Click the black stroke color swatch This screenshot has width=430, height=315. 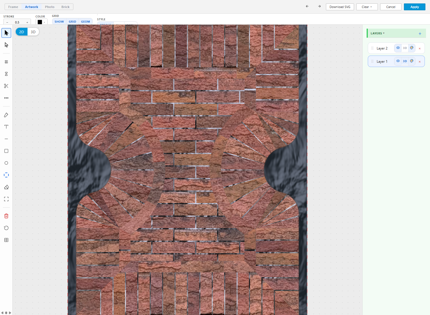pyautogui.click(x=40, y=22)
